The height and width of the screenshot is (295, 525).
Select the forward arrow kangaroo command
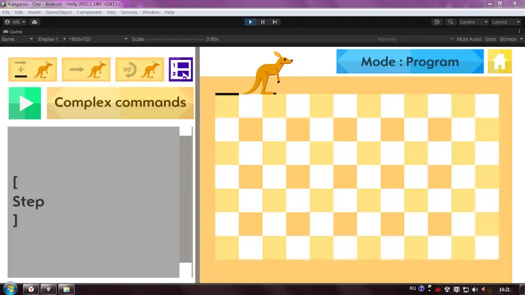[86, 69]
